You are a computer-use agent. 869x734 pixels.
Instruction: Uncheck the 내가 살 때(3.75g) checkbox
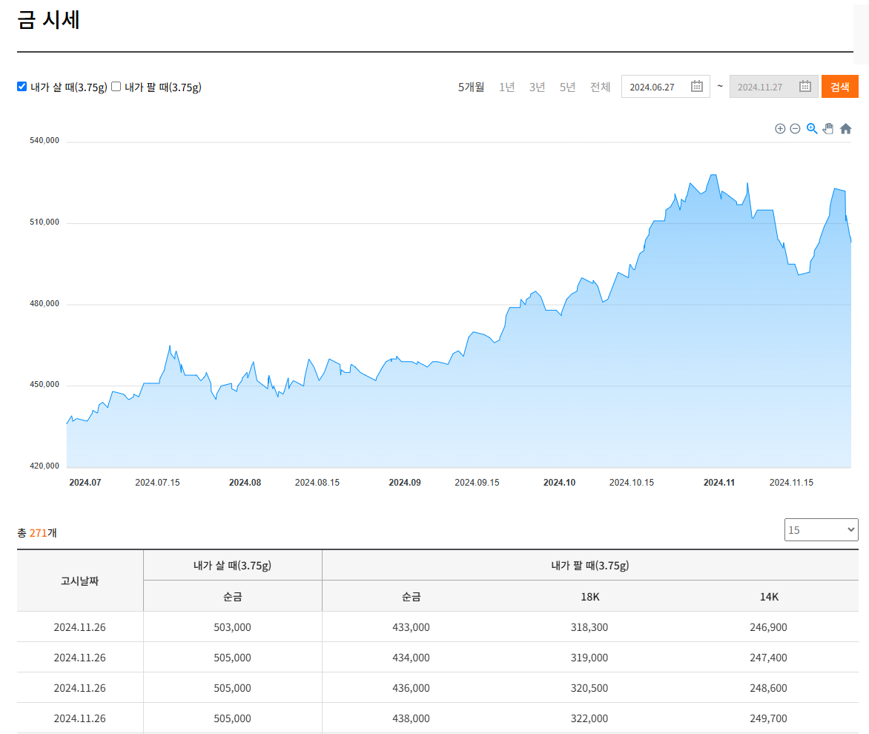(x=22, y=87)
